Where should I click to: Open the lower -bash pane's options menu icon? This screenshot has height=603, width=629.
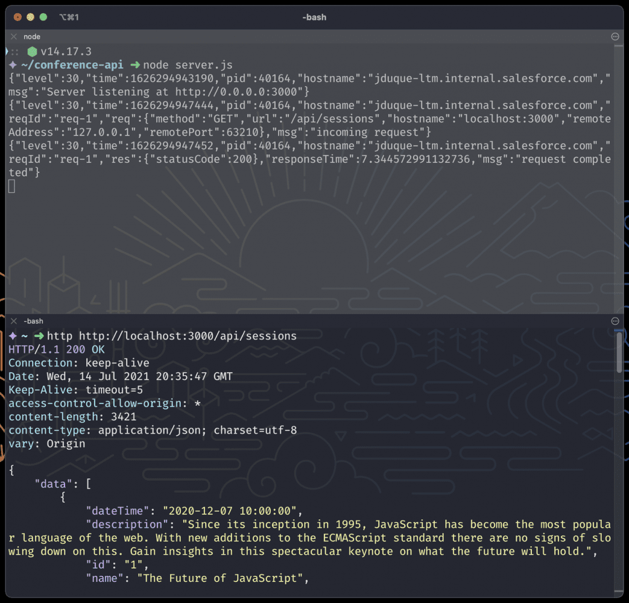point(615,321)
